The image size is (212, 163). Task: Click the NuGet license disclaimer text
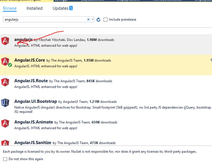[x=100, y=151]
